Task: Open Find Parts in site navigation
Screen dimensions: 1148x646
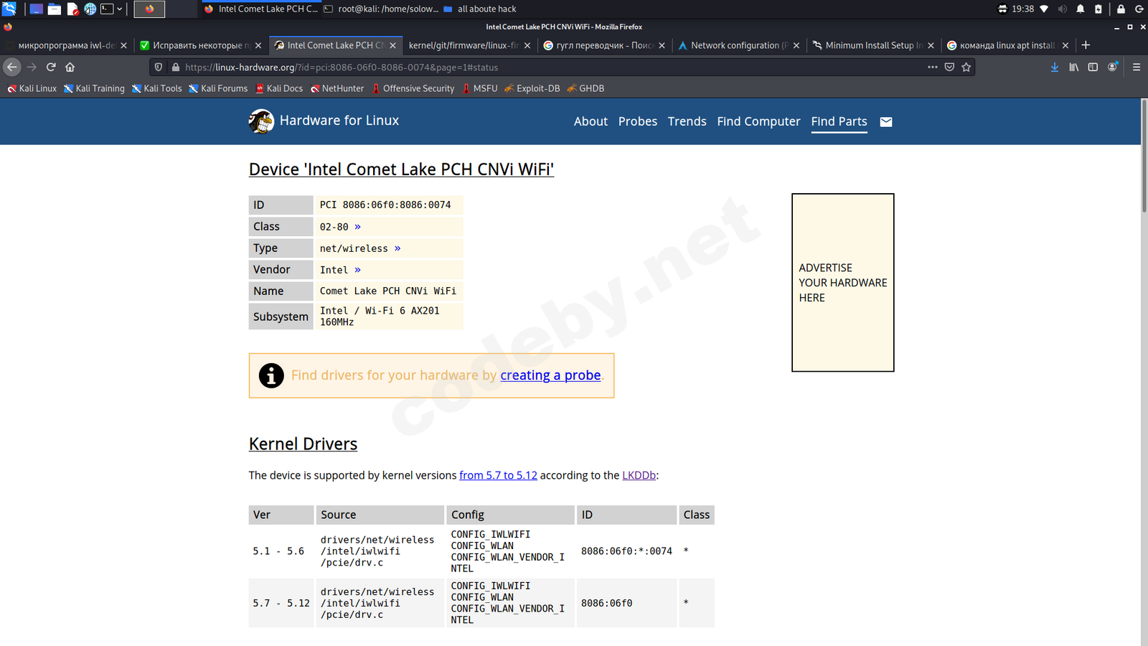Action: pyautogui.click(x=839, y=121)
